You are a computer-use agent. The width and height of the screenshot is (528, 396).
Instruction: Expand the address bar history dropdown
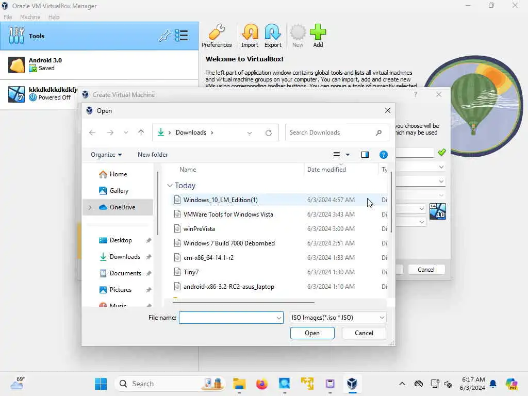point(250,133)
